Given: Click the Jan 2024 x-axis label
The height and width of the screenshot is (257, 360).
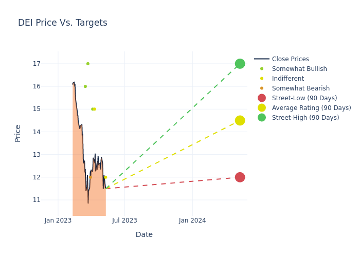Looking at the screenshot, I should coord(192,221).
